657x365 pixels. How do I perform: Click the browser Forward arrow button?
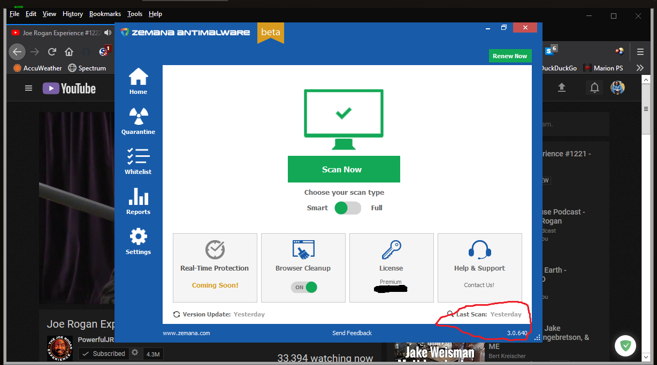[x=35, y=52]
